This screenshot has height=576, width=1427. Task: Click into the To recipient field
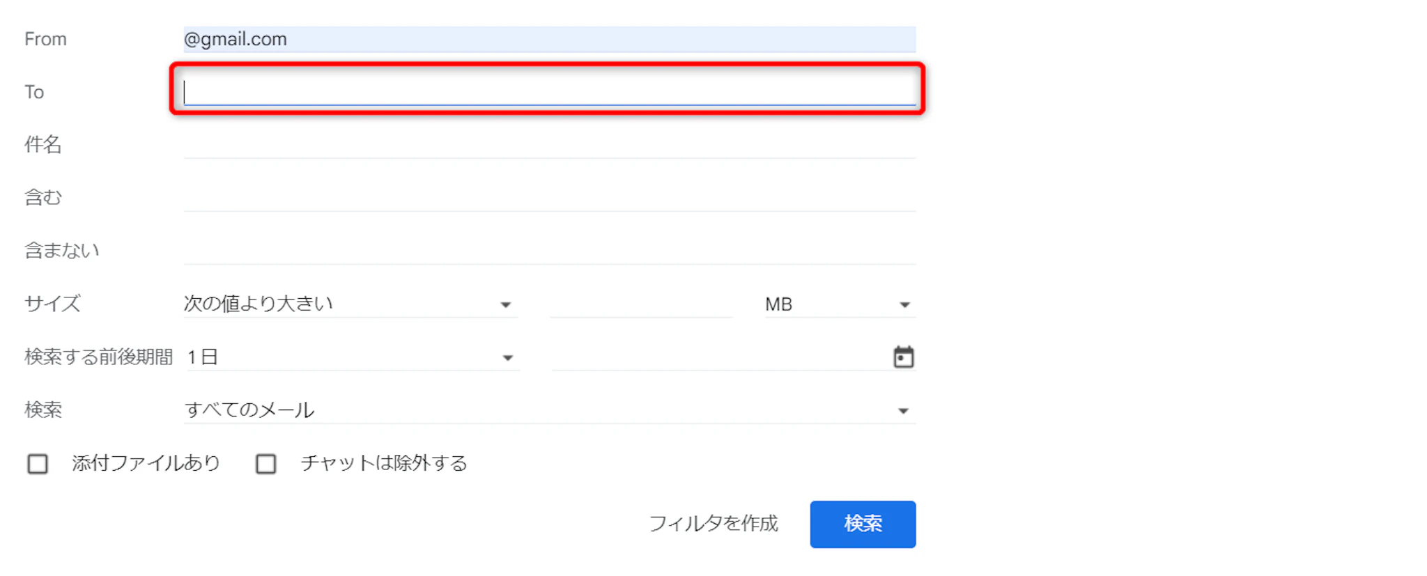[548, 92]
